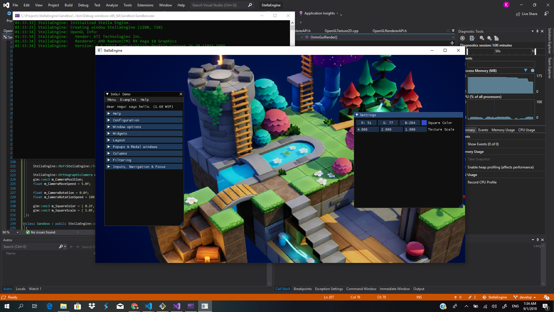Image resolution: width=554 pixels, height=312 pixels.
Task: Expand the Widgets header
Action: click(144, 133)
